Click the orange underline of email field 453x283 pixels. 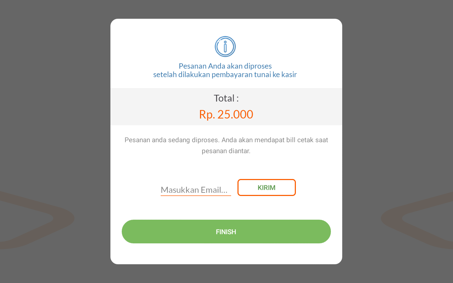[196, 195]
